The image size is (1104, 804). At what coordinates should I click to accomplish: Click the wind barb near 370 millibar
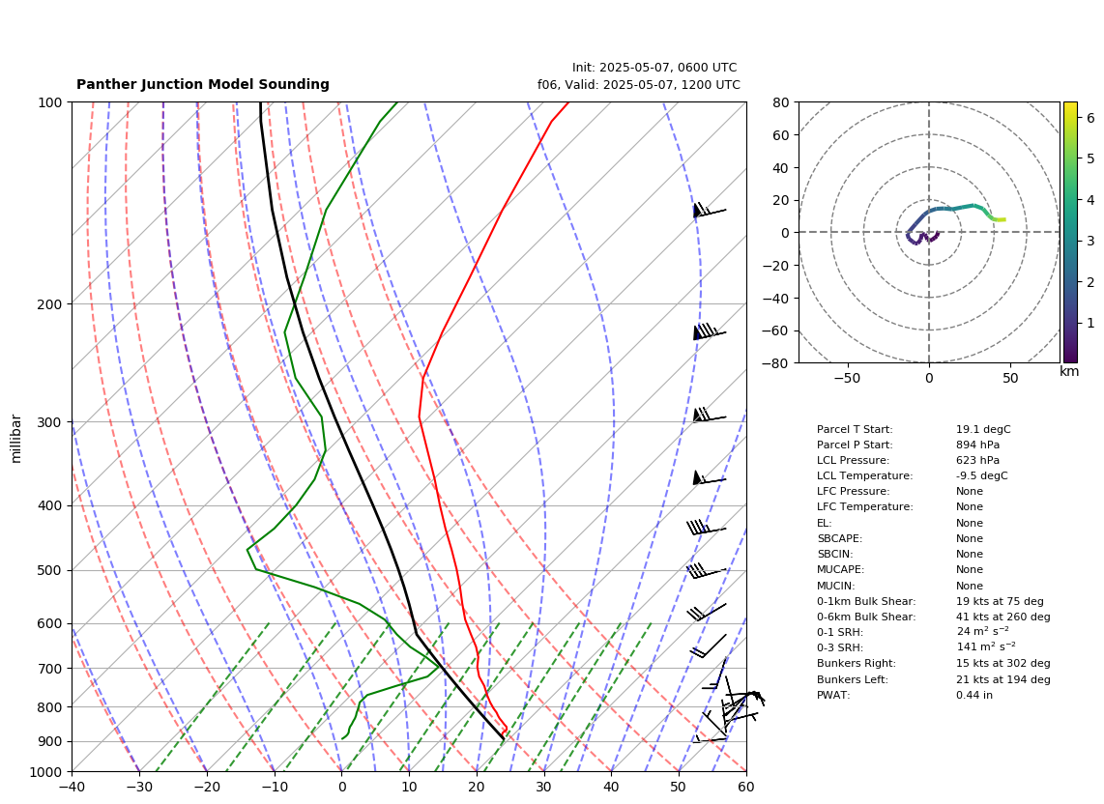click(x=710, y=478)
